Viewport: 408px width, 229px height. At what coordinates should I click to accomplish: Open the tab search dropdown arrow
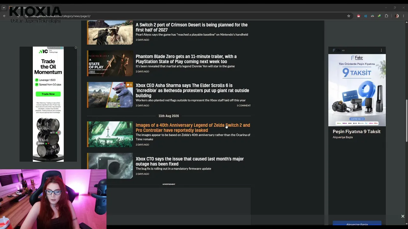[4, 8]
